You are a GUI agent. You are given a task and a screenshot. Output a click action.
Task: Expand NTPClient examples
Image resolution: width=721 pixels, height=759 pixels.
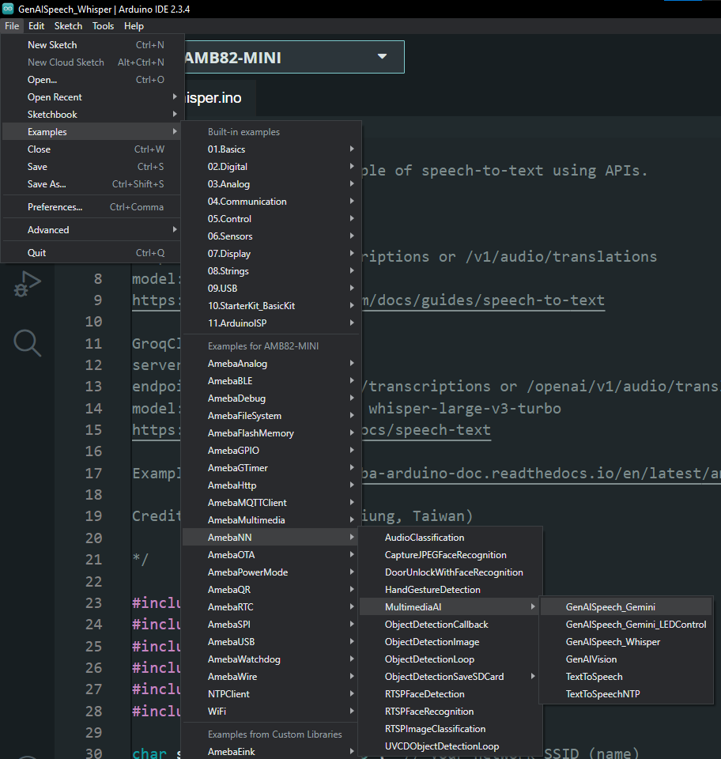[271, 695]
